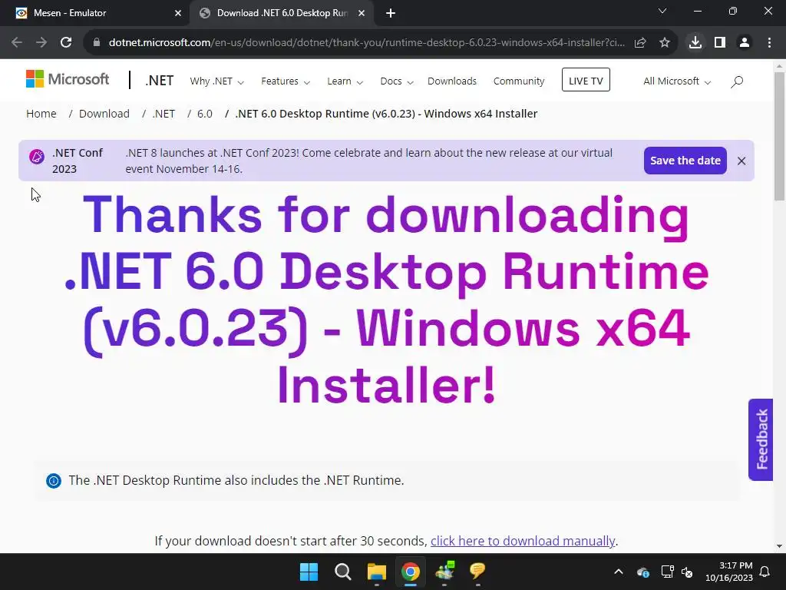Open File Explorer from the taskbar
The image size is (786, 590).
pyautogui.click(x=376, y=572)
